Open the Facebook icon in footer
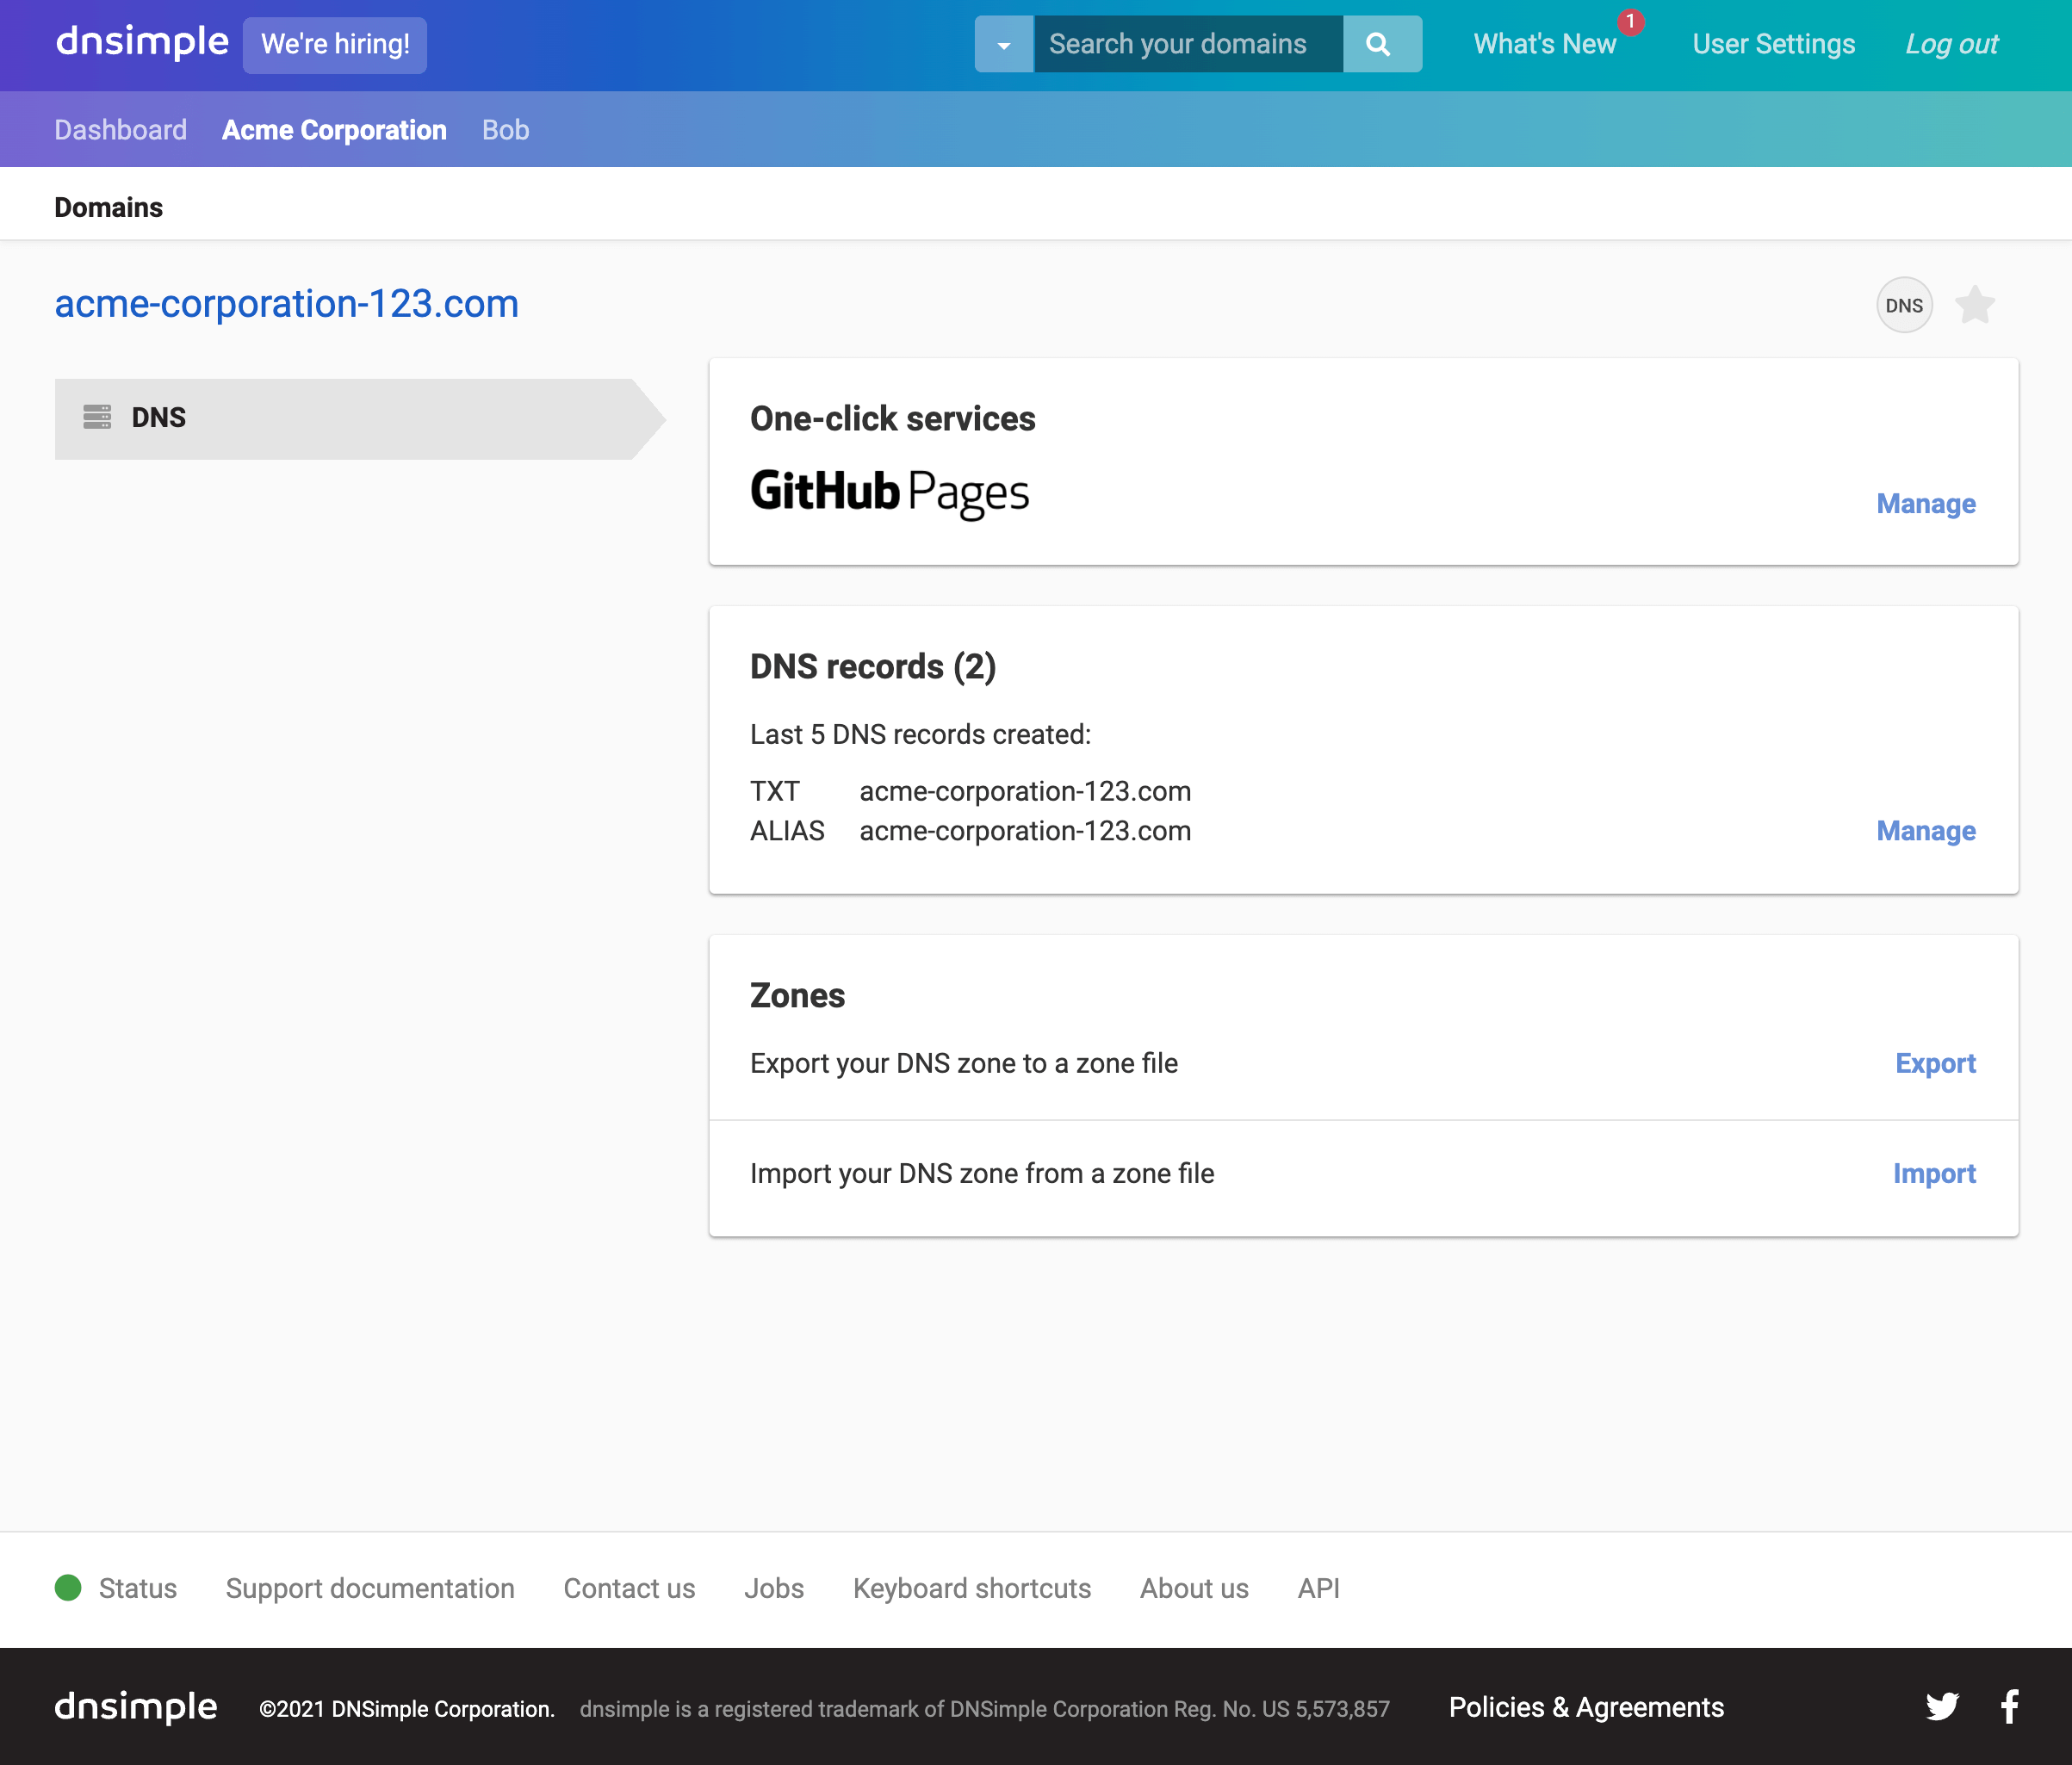The width and height of the screenshot is (2072, 1765). coord(2009,1706)
